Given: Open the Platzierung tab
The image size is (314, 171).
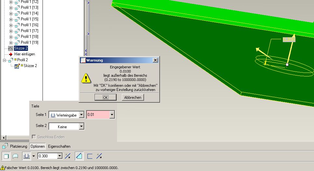Looking at the screenshot, I should (x=19, y=146).
